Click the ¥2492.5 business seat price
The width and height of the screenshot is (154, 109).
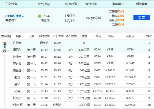pos(130,105)
